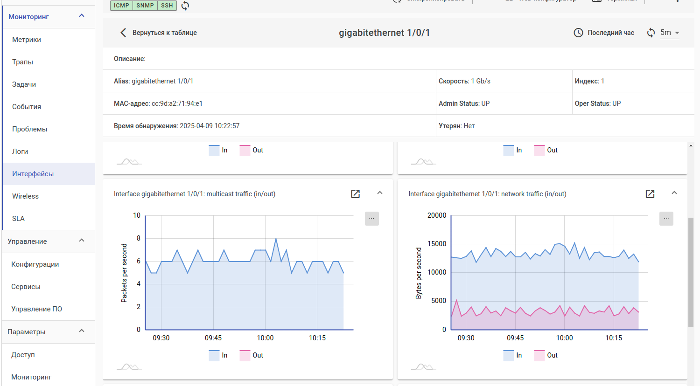Viewport: 700px width, 386px height.
Task: Open multicast traffic chart in new window
Action: (355, 194)
